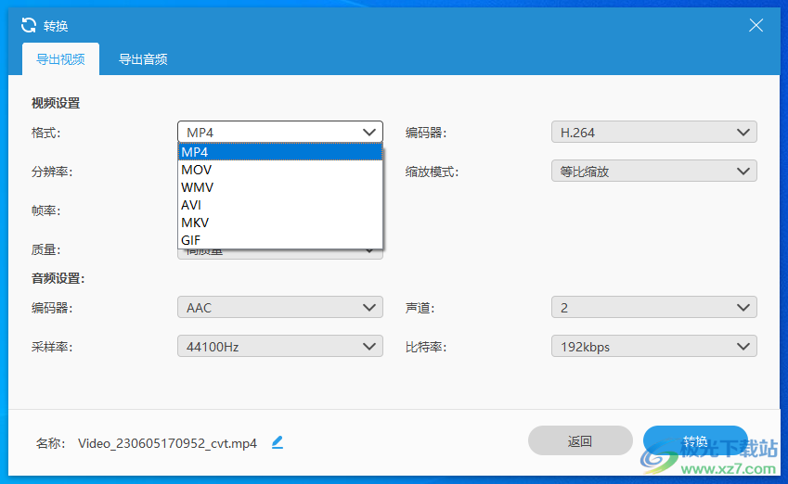Click the 分辨率 label

52,172
